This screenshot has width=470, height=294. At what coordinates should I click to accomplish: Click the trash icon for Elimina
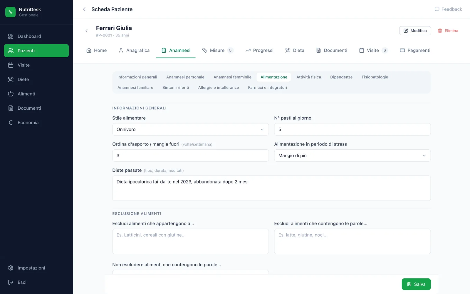(x=440, y=31)
